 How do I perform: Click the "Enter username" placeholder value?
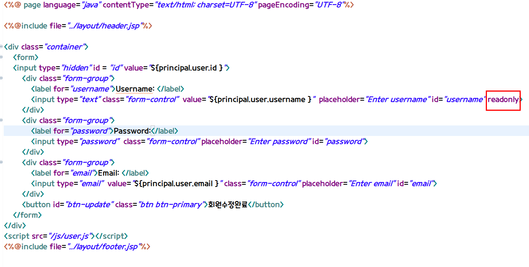point(398,100)
